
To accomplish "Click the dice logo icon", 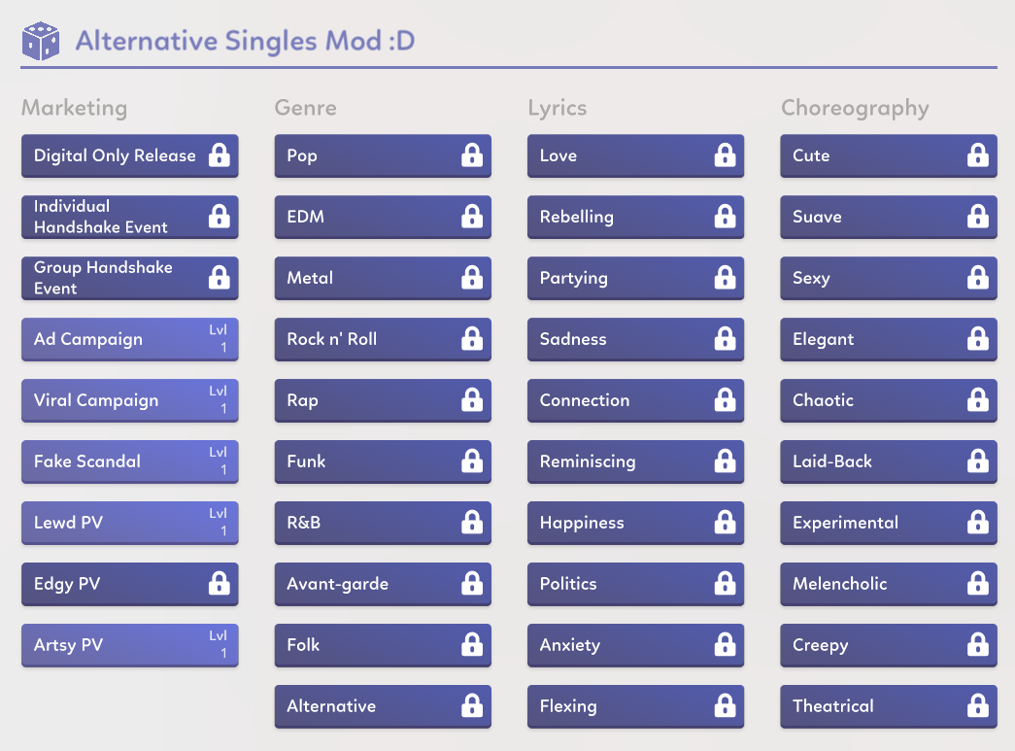I will [40, 41].
